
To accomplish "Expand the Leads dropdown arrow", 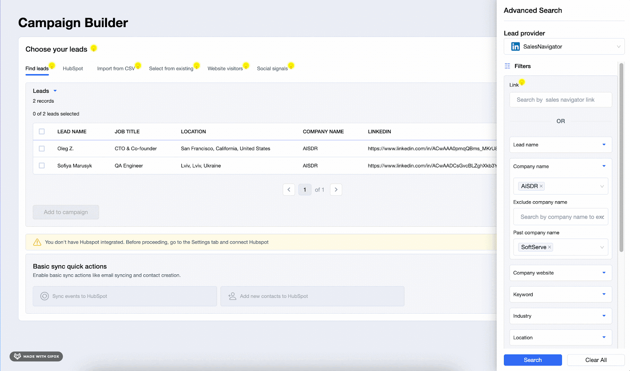I will coord(55,91).
